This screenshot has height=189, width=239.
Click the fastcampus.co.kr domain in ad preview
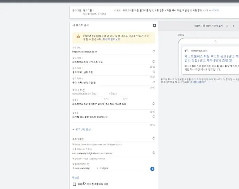(x=199, y=51)
